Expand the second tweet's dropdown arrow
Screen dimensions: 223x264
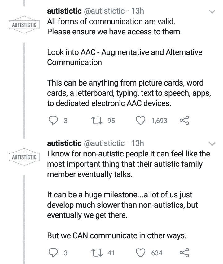point(212,144)
